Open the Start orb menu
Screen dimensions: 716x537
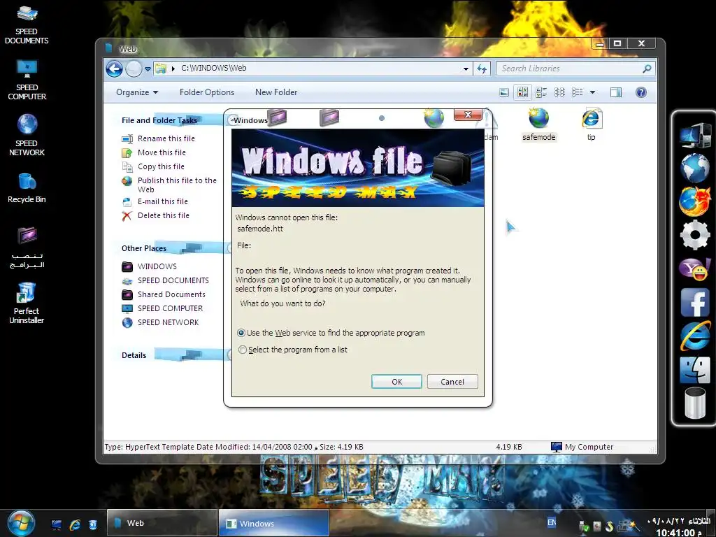pyautogui.click(x=21, y=522)
